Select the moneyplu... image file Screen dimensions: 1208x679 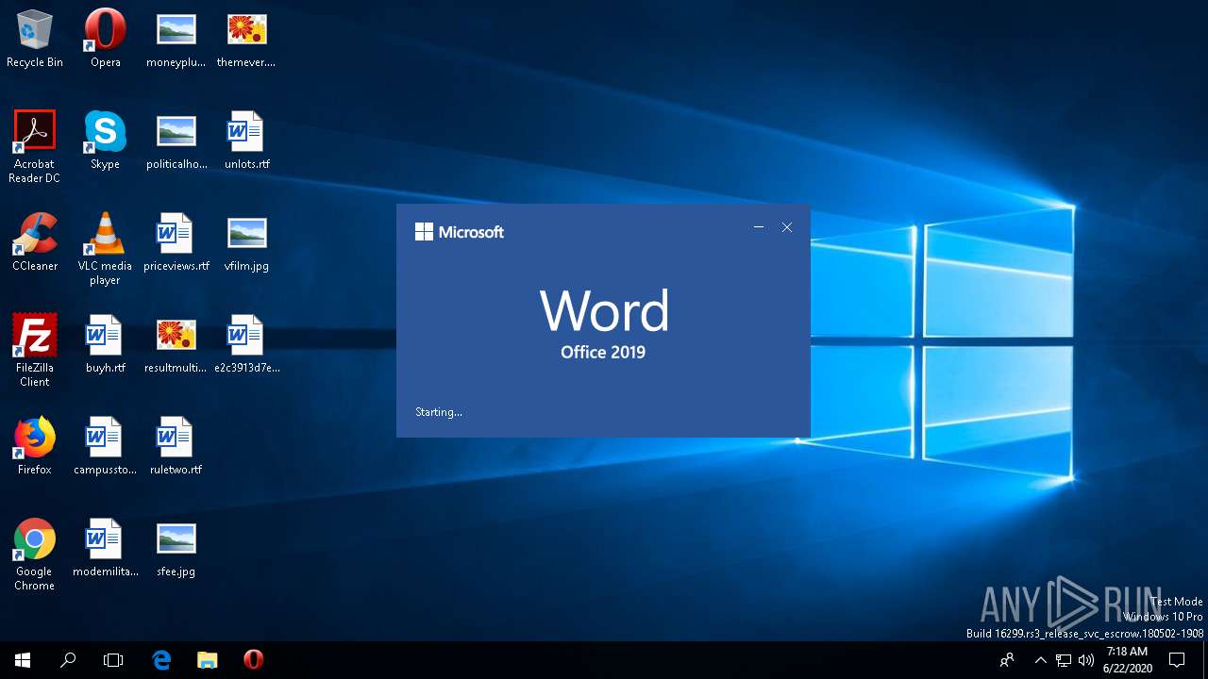coord(176,39)
